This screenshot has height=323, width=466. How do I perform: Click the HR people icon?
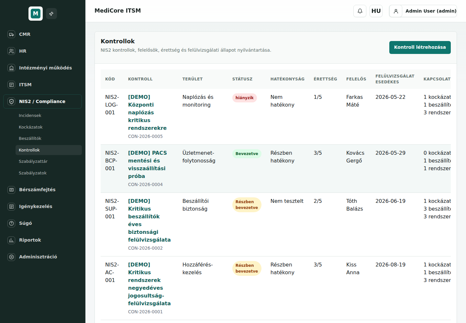tap(11, 51)
